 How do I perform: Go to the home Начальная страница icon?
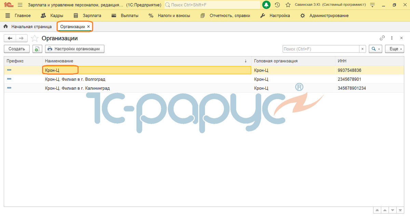pos(5,26)
